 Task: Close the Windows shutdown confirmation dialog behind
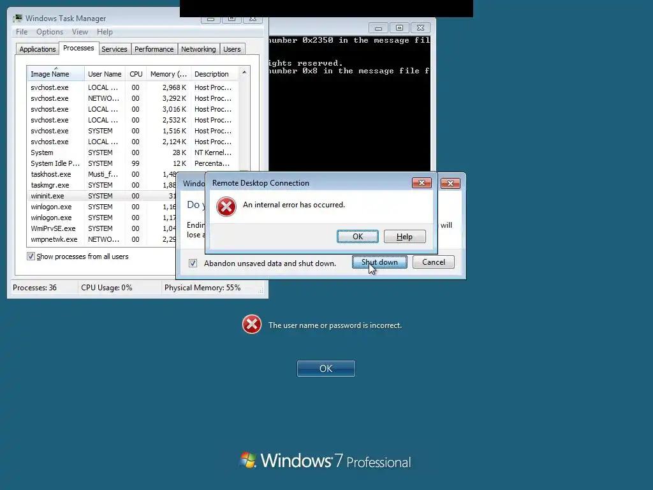(x=450, y=183)
